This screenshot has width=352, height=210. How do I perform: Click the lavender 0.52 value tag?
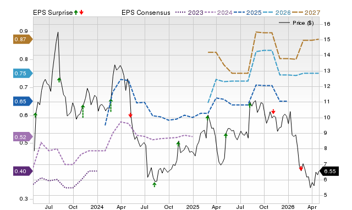[23, 137]
